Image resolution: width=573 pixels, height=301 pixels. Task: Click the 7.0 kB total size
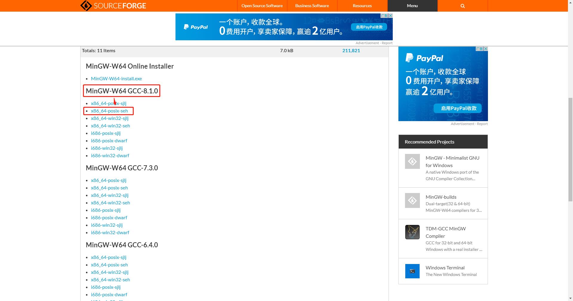[286, 50]
